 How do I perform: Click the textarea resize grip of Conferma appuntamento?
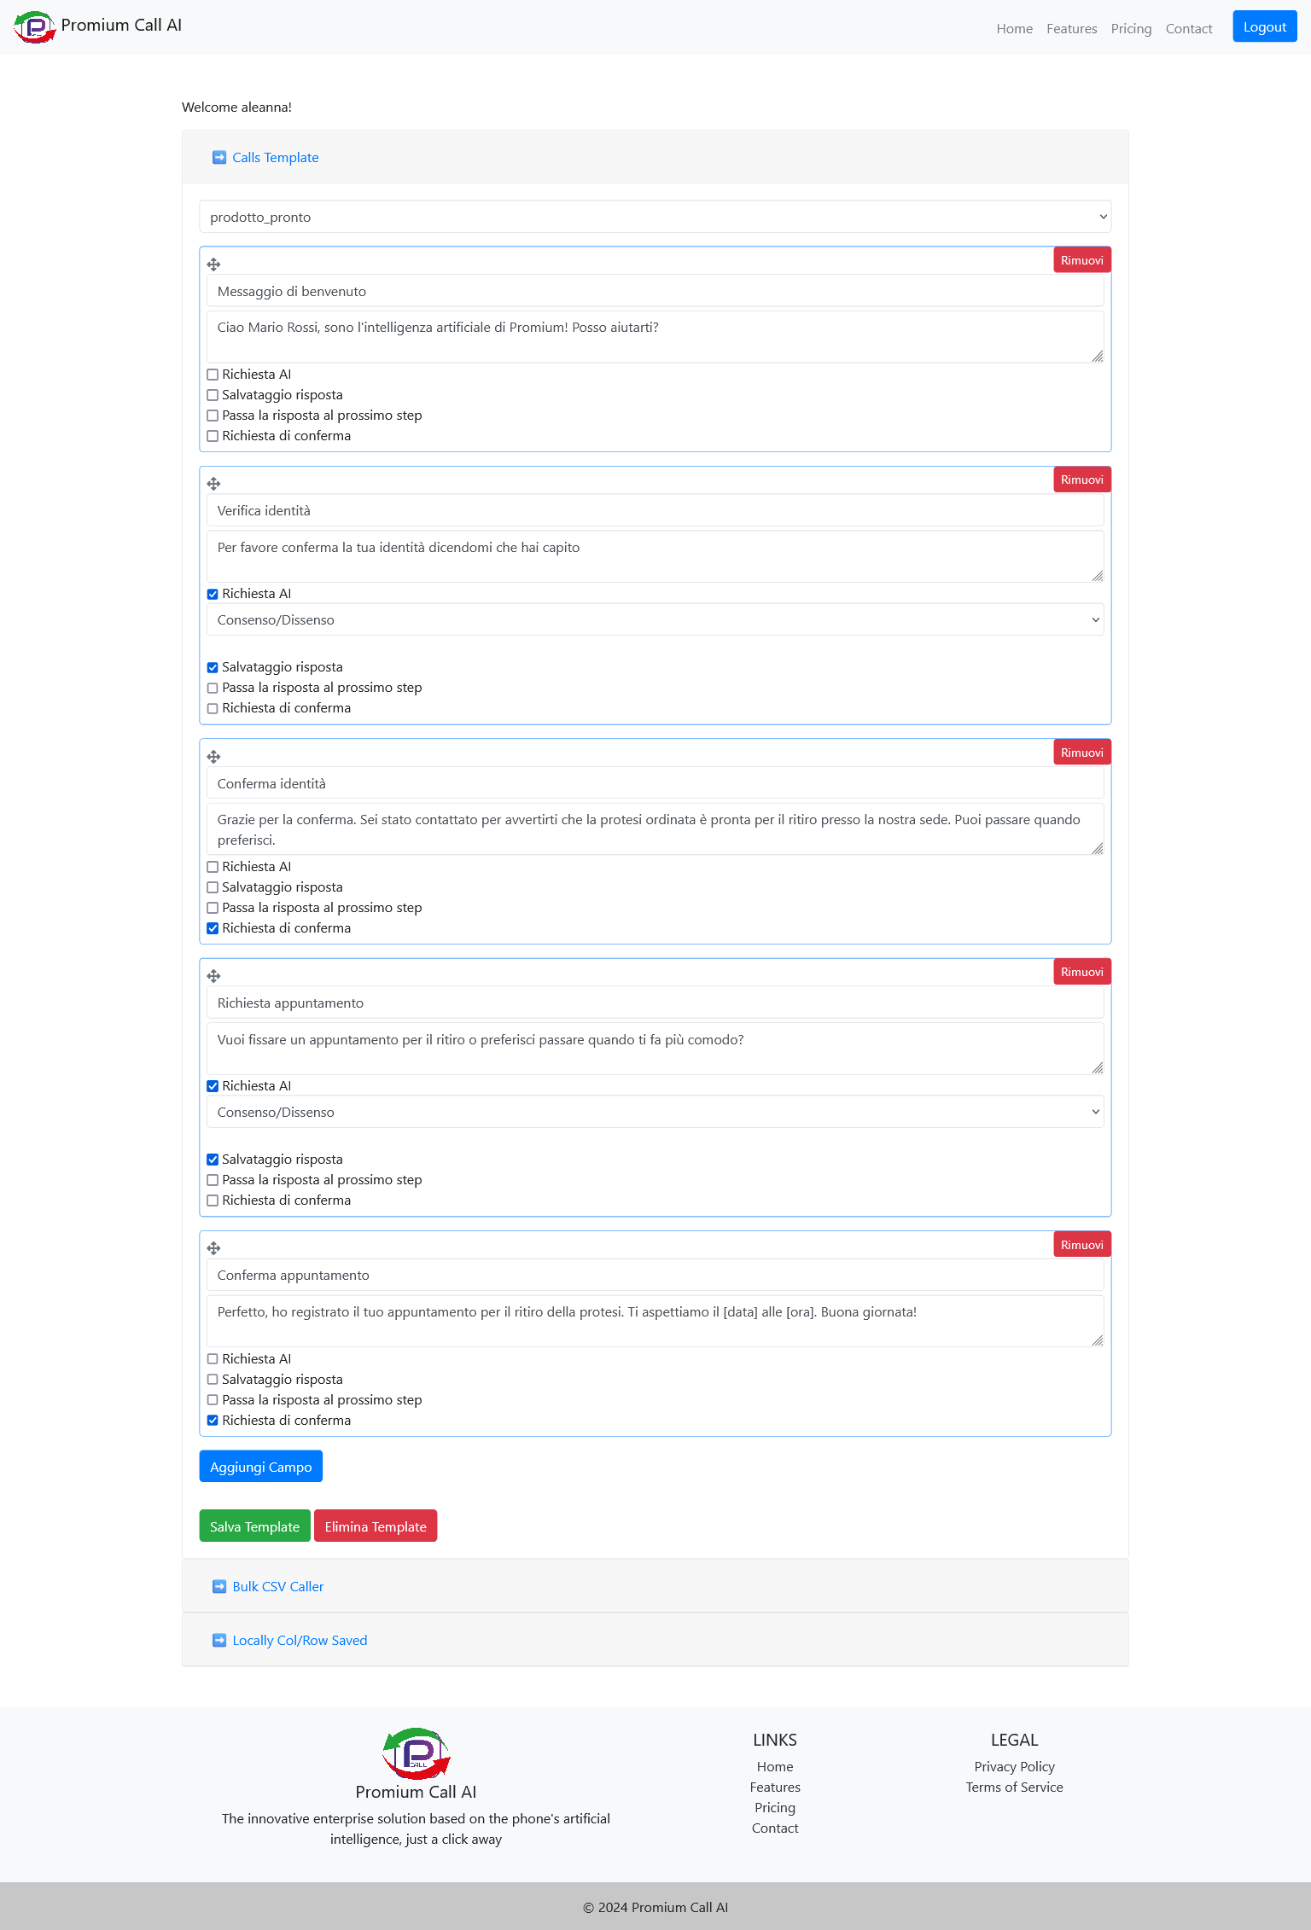point(1097,1340)
